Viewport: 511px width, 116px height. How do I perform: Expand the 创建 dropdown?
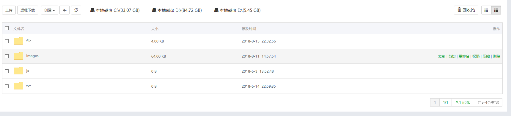tap(49, 10)
